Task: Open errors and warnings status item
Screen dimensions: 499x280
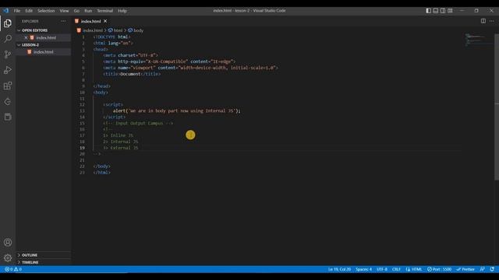Action: (13, 269)
